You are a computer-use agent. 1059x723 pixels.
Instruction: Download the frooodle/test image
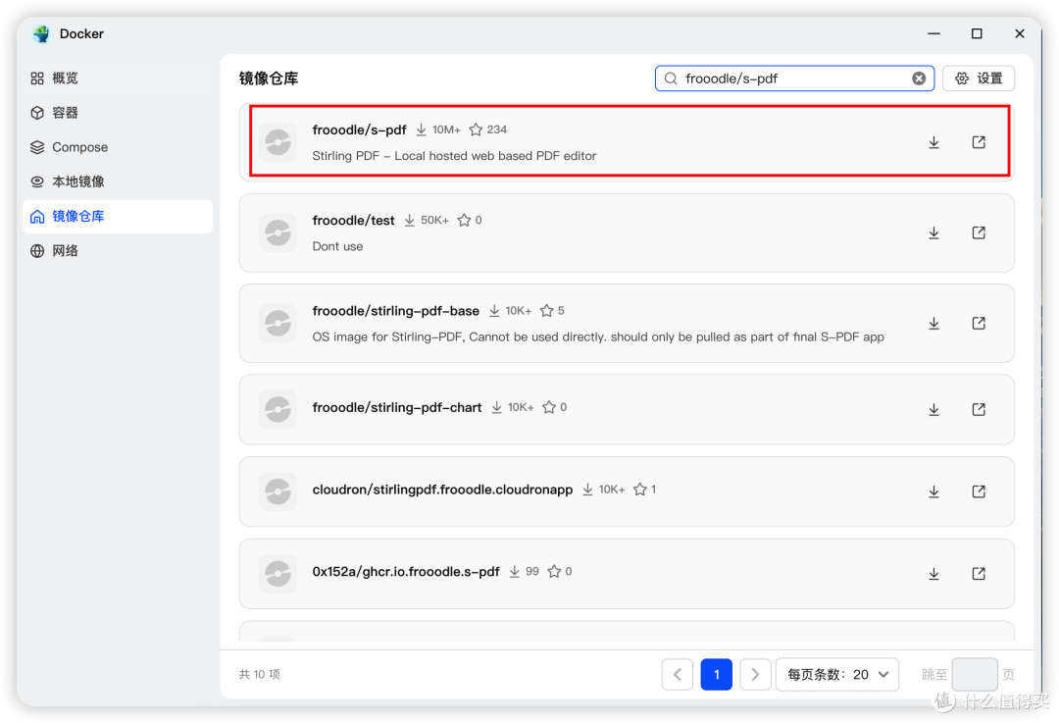click(933, 233)
